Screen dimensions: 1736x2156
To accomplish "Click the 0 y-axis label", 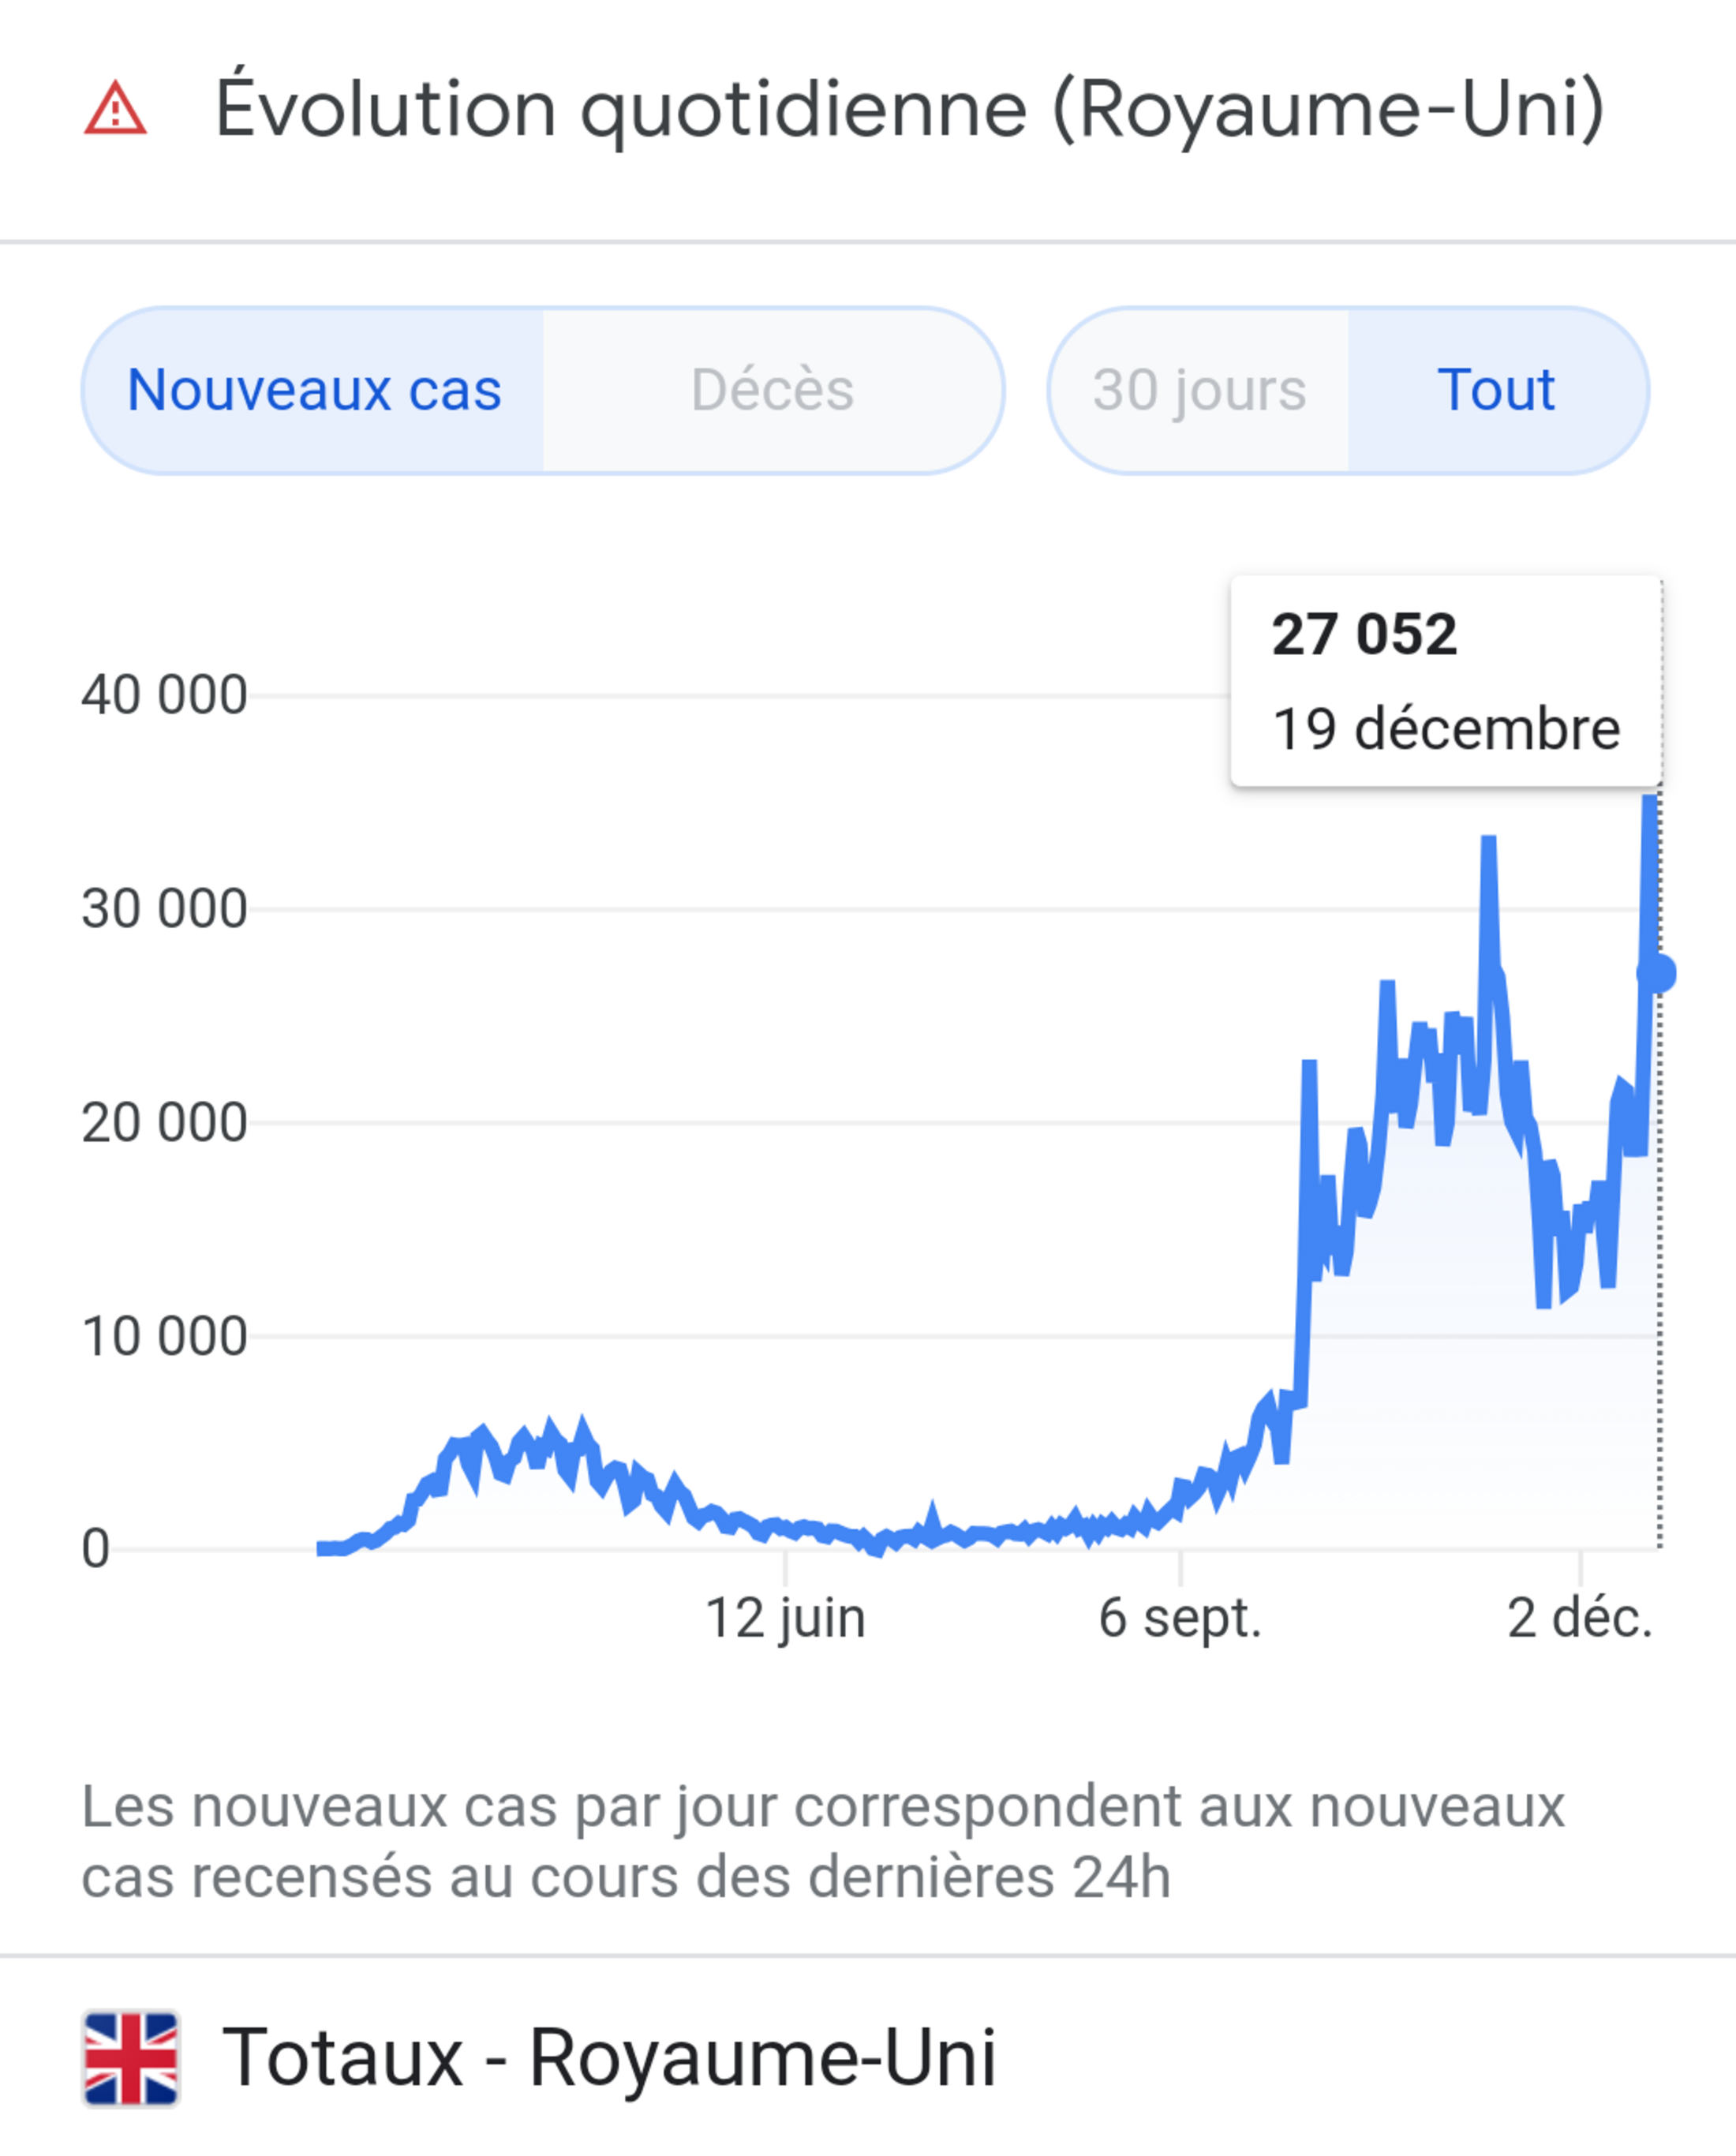I will point(96,1549).
